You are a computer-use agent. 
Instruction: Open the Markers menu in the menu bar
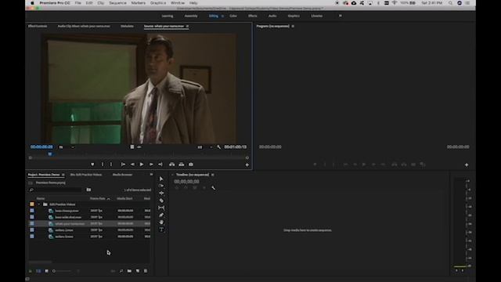(x=139, y=3)
